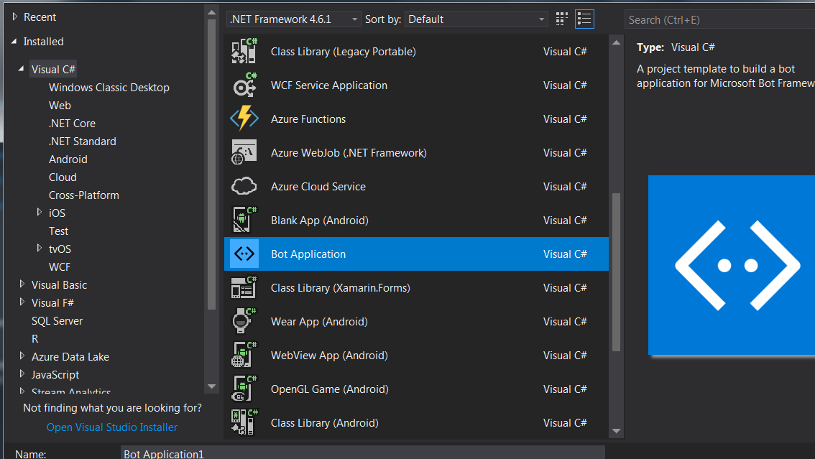Select Azure WebJob (.NET Framework) template name
The height and width of the screenshot is (459, 815).
point(349,153)
